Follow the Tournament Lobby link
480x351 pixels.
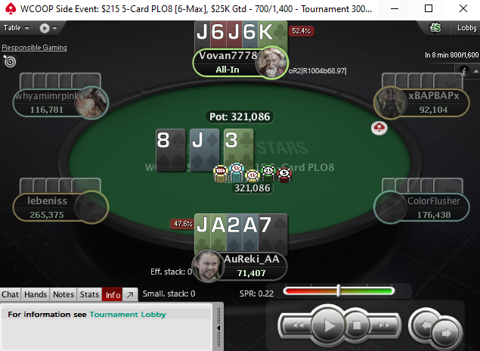128,314
